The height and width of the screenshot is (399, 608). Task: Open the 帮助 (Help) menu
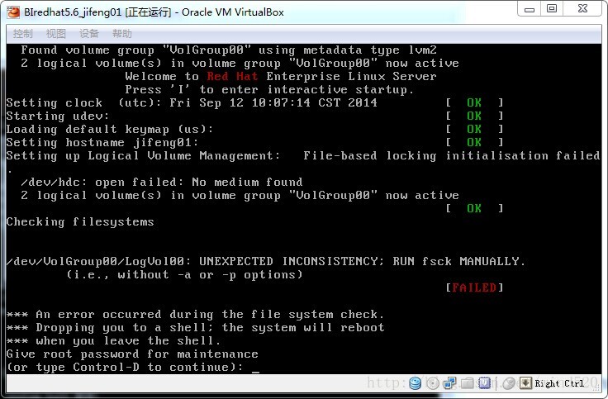click(x=121, y=34)
